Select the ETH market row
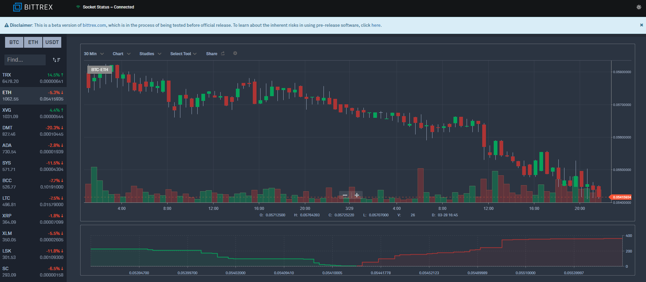 (x=33, y=96)
